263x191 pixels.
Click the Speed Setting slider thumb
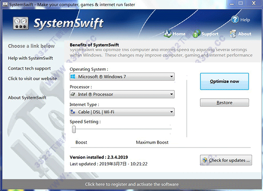[x=74, y=130]
